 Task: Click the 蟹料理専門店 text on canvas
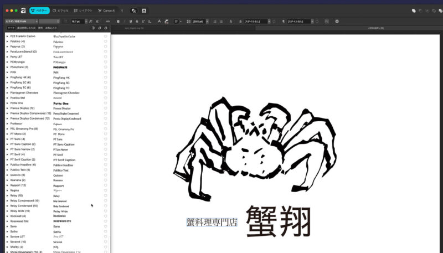click(212, 222)
